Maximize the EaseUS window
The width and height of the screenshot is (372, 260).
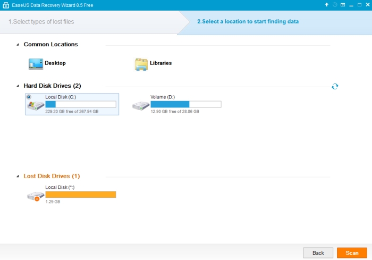click(x=359, y=5)
